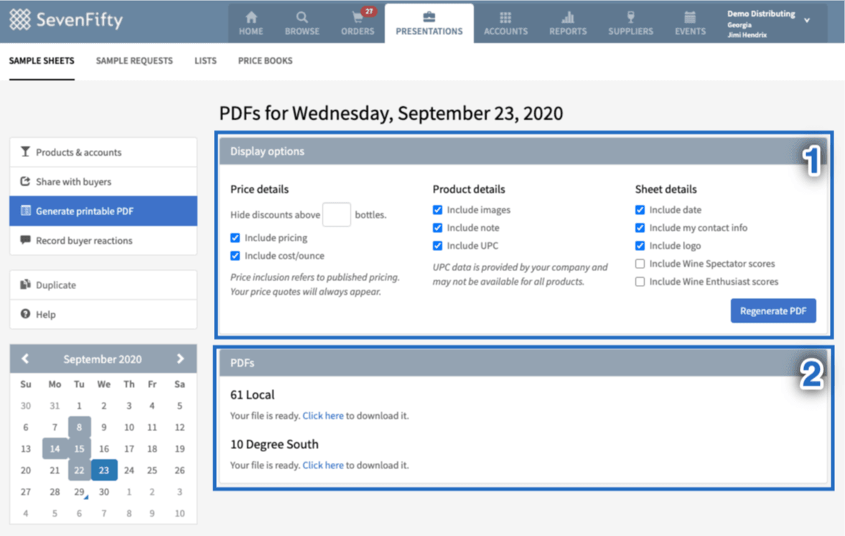Viewport: 845px width, 536px height.
Task: Select September 15 in calendar
Action: (79, 448)
